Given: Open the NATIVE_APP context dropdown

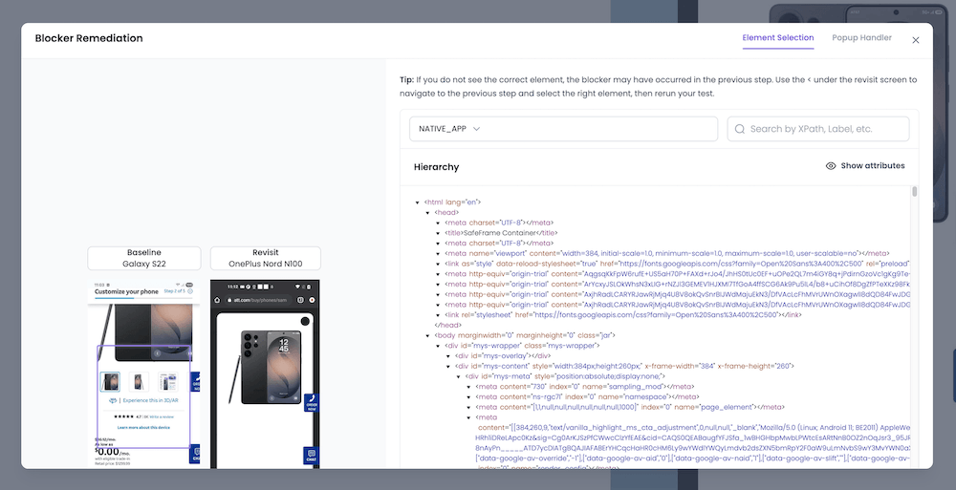Looking at the screenshot, I should (x=563, y=129).
